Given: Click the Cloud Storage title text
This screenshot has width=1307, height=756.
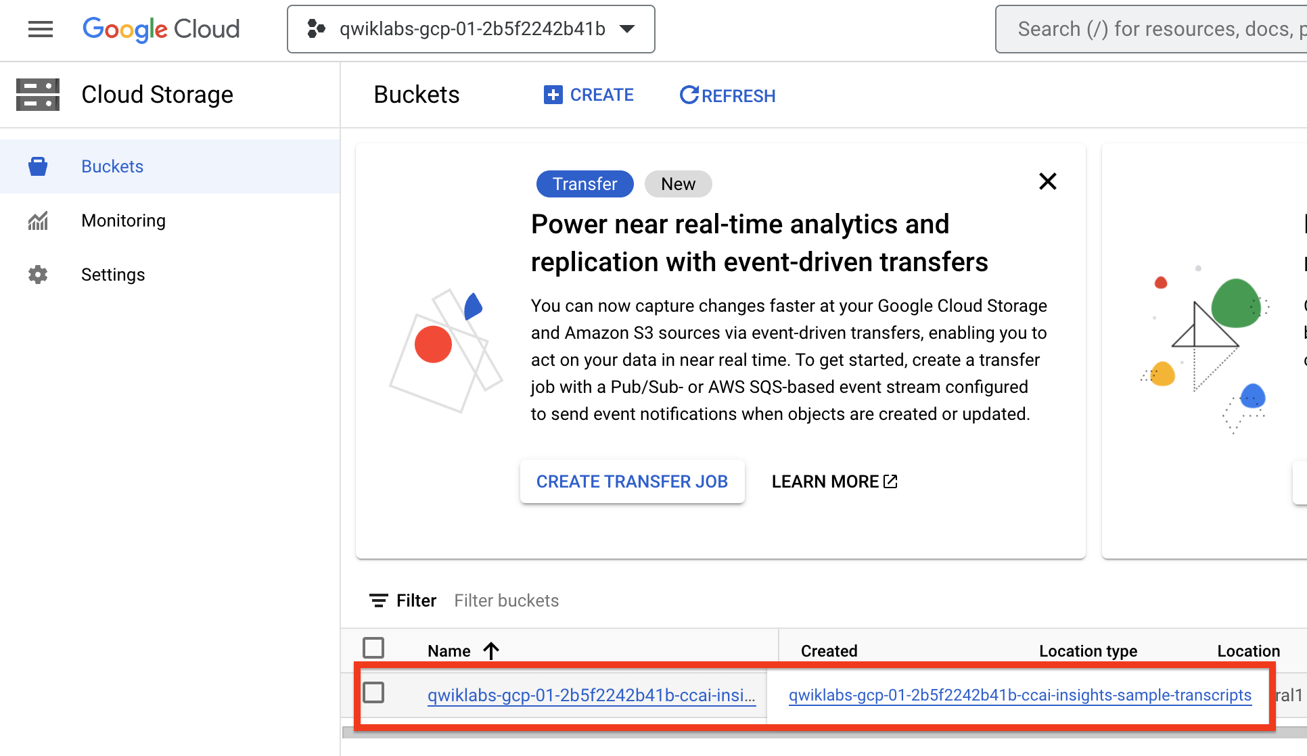Looking at the screenshot, I should click(x=158, y=95).
